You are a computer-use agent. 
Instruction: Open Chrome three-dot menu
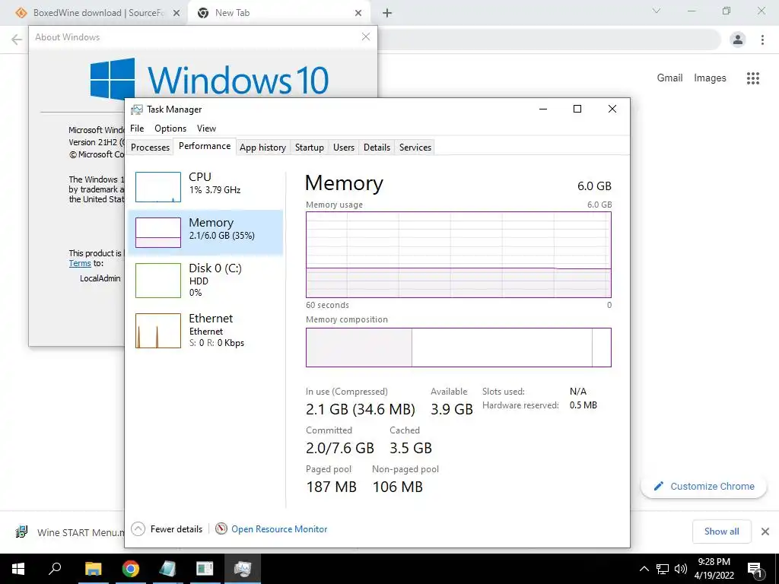pyautogui.click(x=762, y=40)
